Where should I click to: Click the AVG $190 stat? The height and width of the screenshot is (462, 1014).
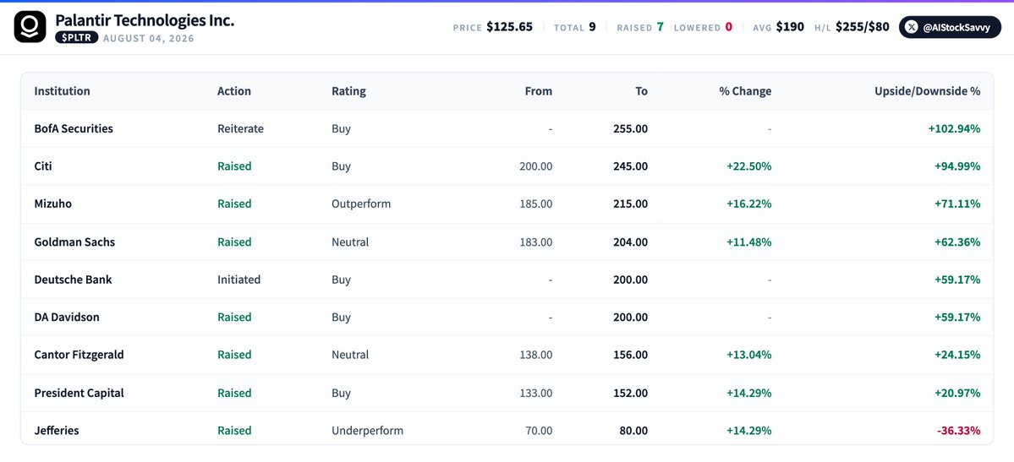(779, 27)
